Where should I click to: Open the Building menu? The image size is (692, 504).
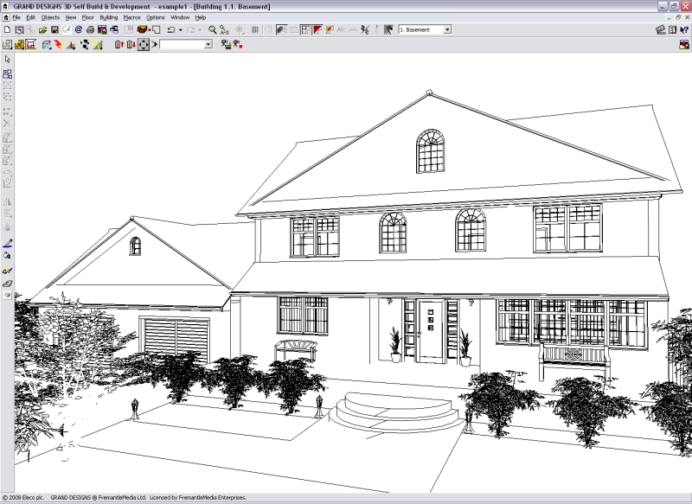point(109,16)
